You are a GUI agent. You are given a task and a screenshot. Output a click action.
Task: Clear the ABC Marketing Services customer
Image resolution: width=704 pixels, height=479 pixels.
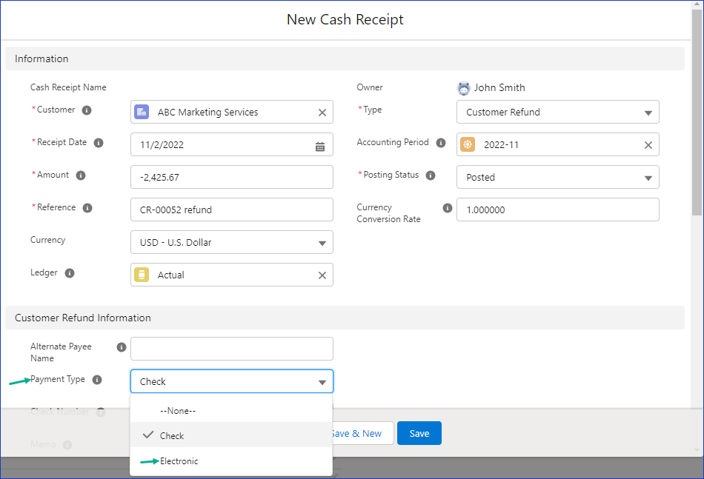(322, 113)
